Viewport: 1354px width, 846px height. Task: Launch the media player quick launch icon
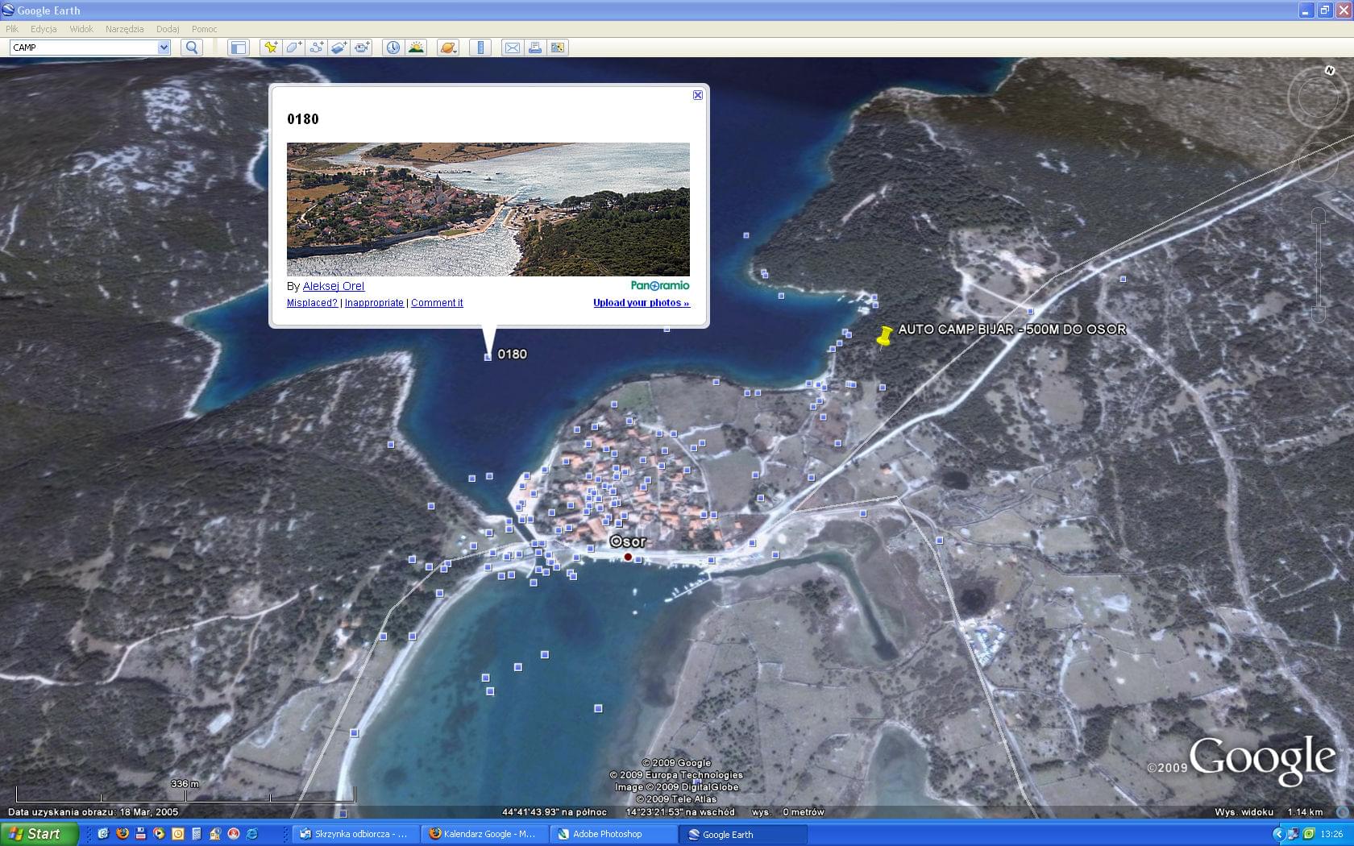[159, 834]
